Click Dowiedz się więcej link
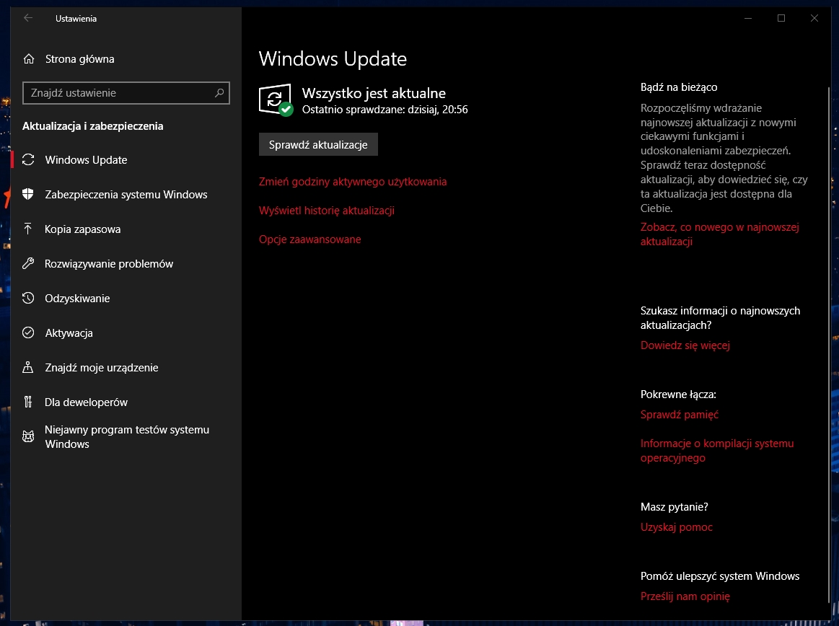The image size is (839, 626). [685, 345]
